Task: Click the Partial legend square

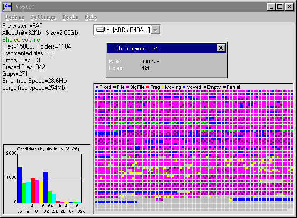Action: (225, 87)
